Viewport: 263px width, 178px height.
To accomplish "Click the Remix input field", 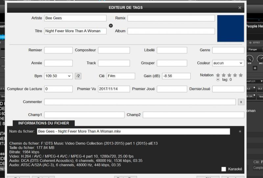I will [171, 18].
